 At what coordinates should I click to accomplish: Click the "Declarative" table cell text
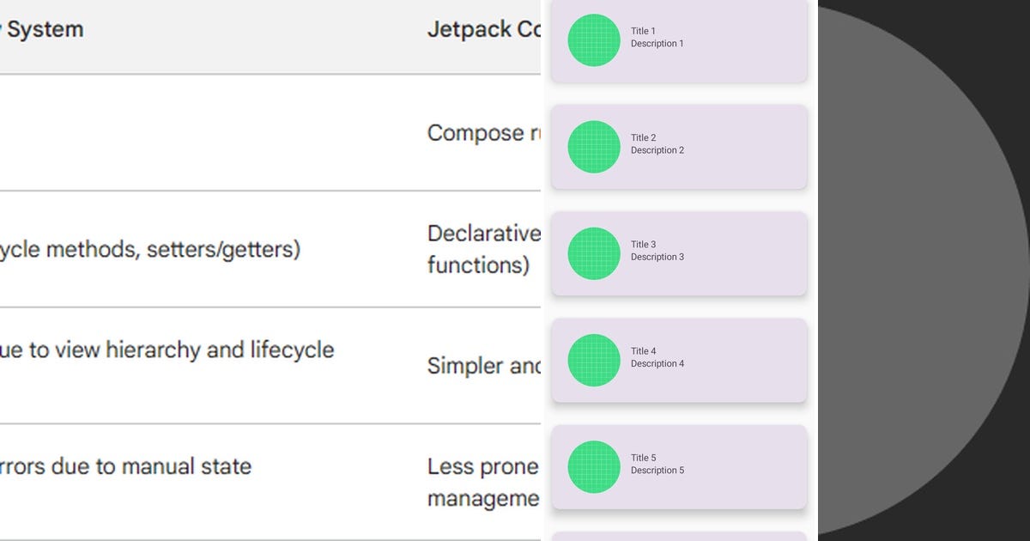click(x=483, y=234)
